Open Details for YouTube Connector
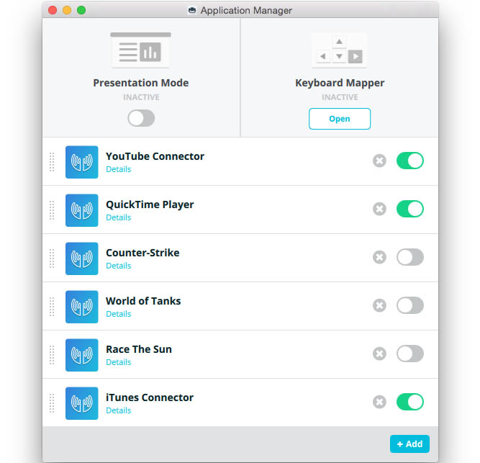 [119, 169]
